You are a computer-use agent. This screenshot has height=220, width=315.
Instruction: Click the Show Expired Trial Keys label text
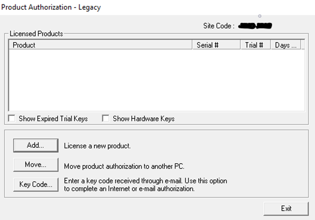tap(53, 119)
